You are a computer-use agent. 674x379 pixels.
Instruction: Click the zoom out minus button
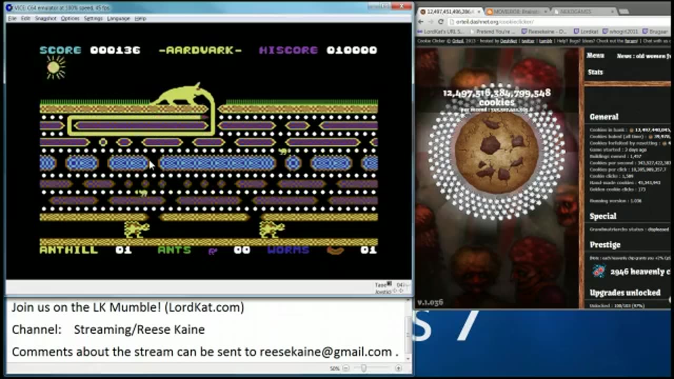346,368
